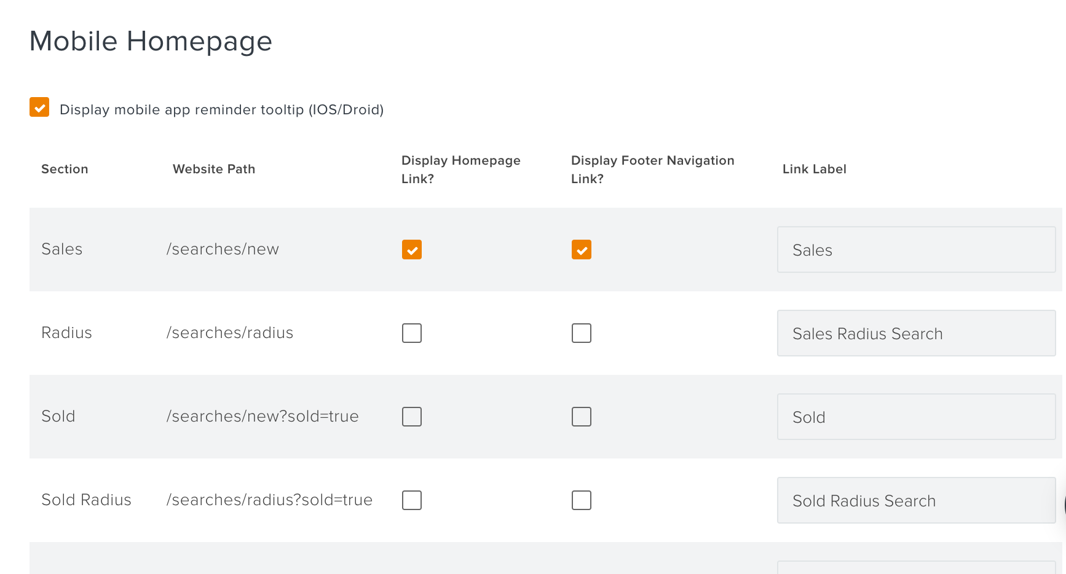The width and height of the screenshot is (1066, 574).
Task: Enable Display Homepage Link for Radius row
Action: (412, 333)
